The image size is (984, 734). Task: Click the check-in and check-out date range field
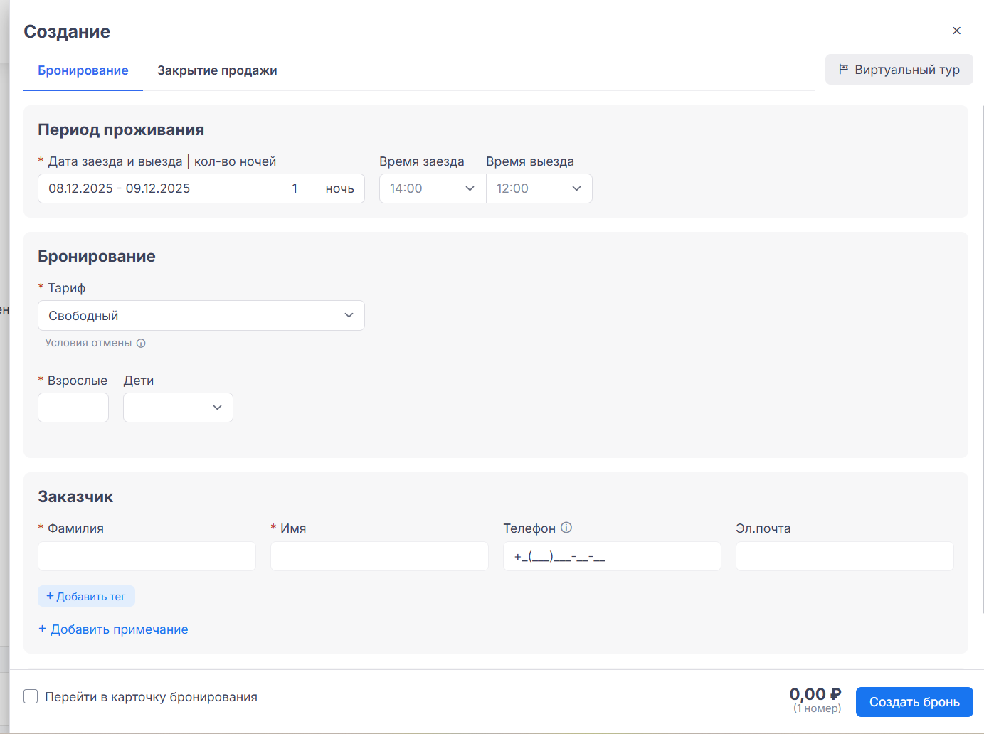point(160,188)
